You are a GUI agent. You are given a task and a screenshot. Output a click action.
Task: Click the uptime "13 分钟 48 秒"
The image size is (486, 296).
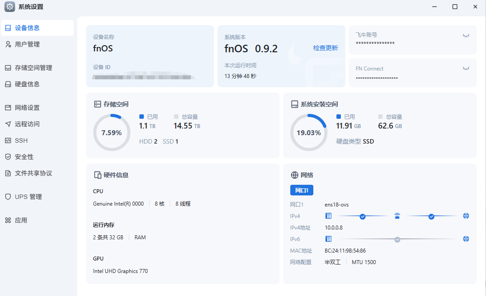tap(240, 76)
